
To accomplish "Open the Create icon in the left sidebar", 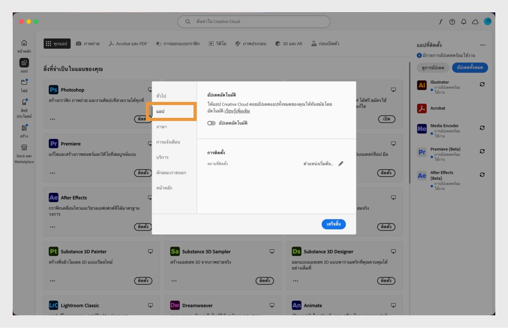I will 24,128.
